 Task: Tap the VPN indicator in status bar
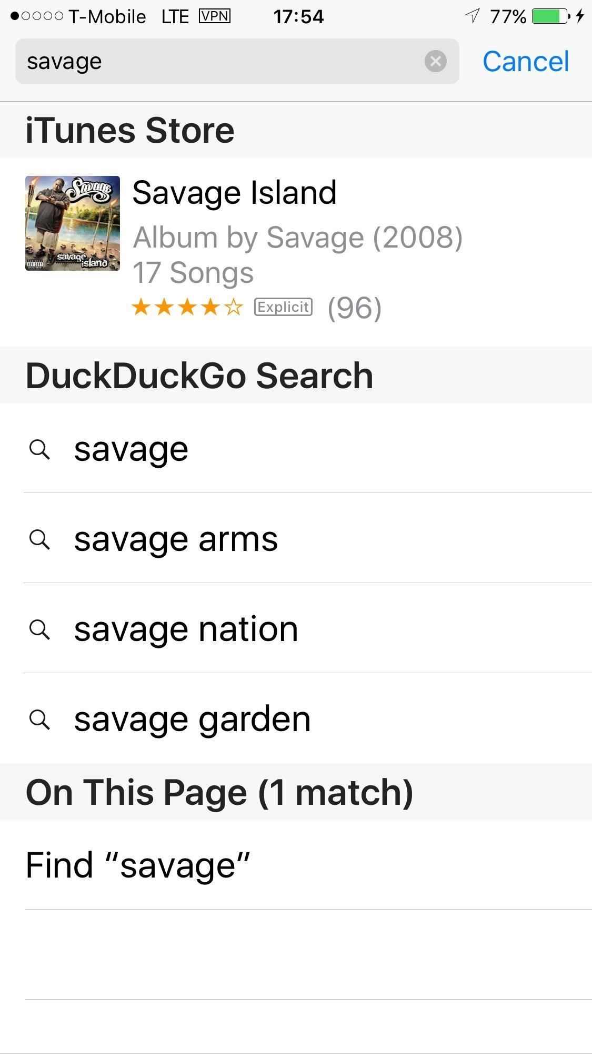click(x=215, y=16)
